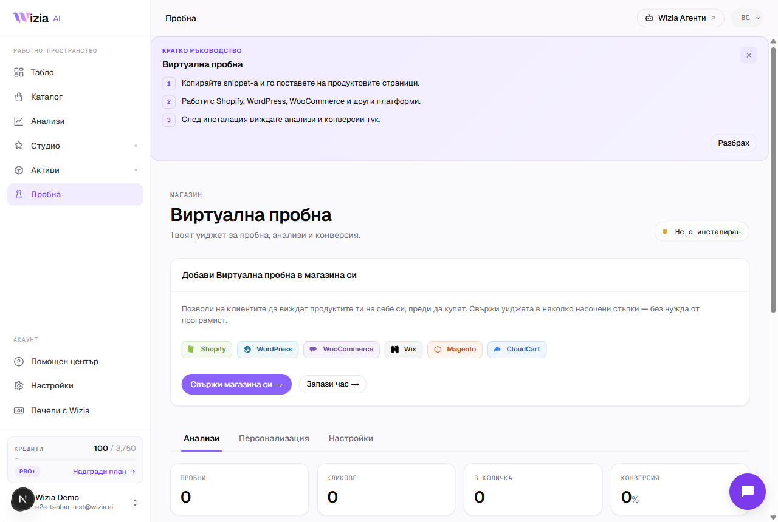Click the Студио star icon
The width and height of the screenshot is (778, 522).
coord(19,146)
